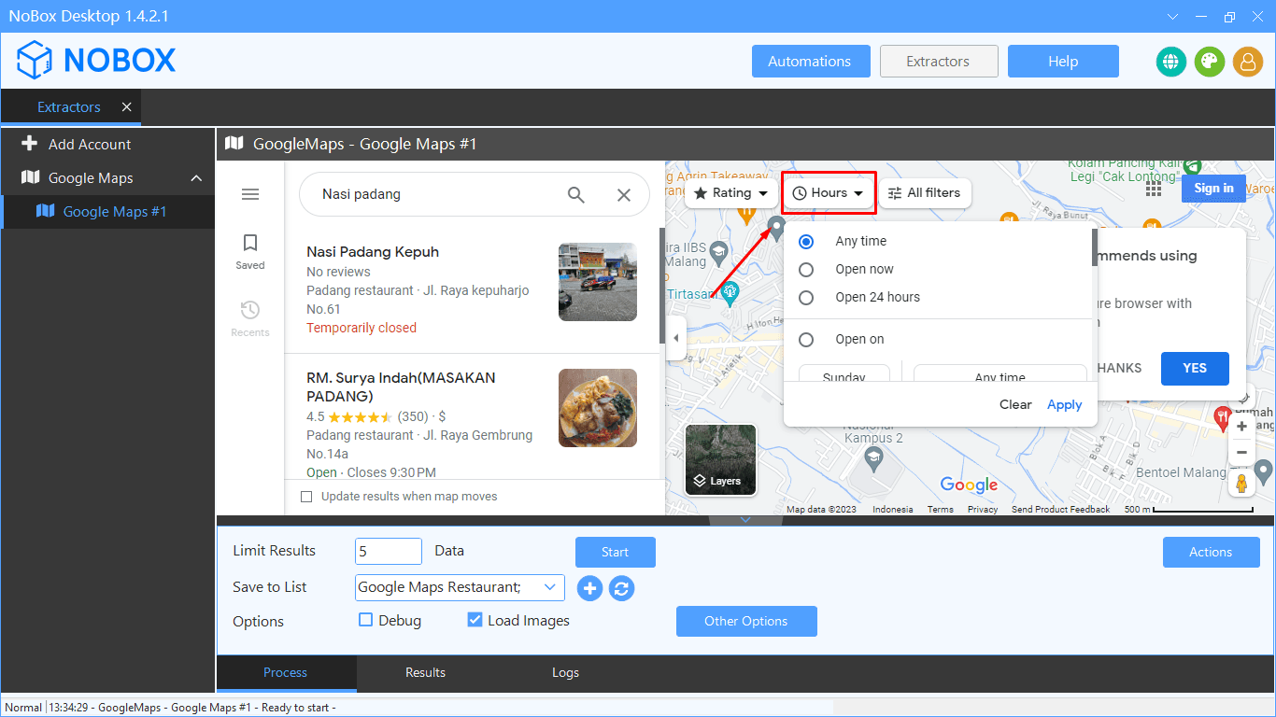Click the orange user profile icon
Viewport: 1276px width, 717px height.
[x=1247, y=62]
